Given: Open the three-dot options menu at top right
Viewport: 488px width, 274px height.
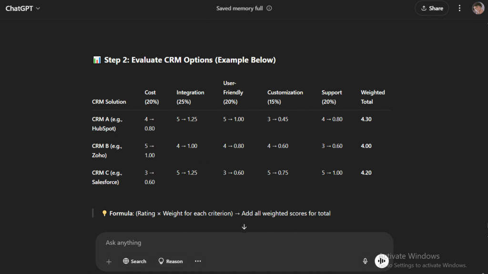Looking at the screenshot, I should click(459, 9).
